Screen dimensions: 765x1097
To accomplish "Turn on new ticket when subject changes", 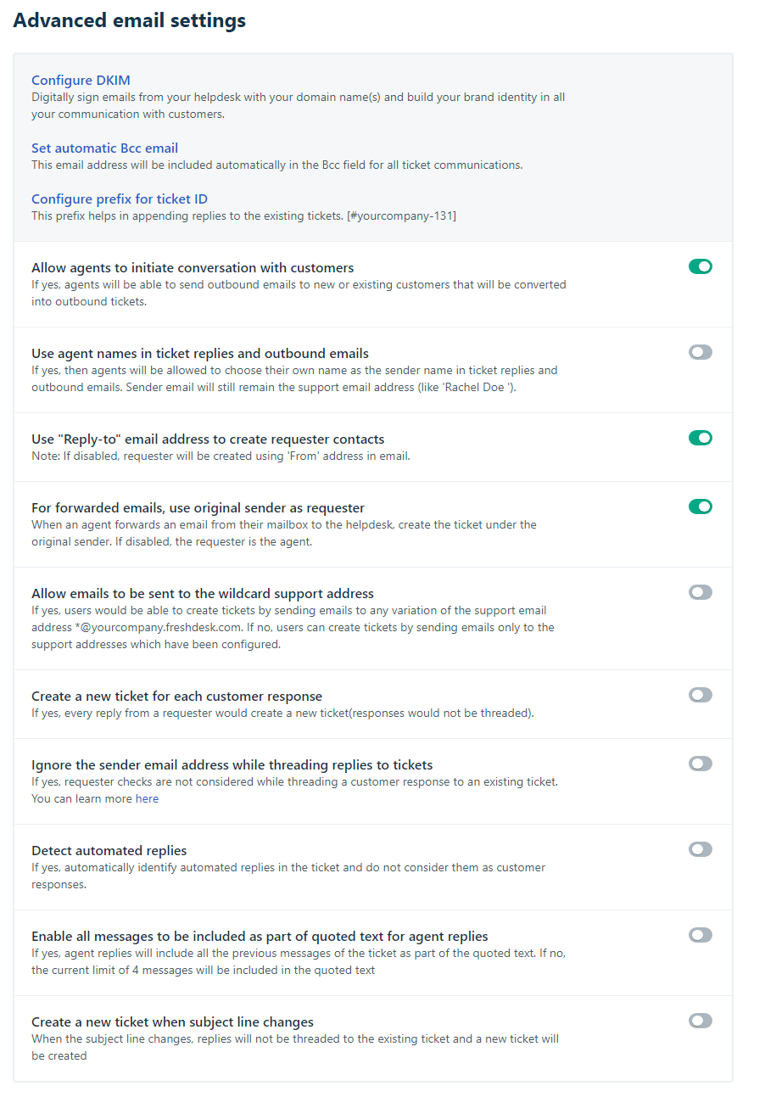I will [700, 1021].
